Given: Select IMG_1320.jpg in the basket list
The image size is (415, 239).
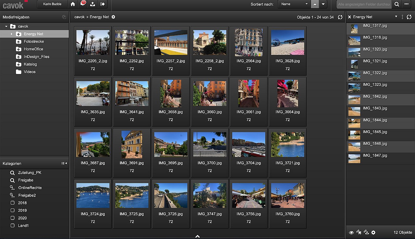Looking at the screenshot, I should tap(381, 53).
